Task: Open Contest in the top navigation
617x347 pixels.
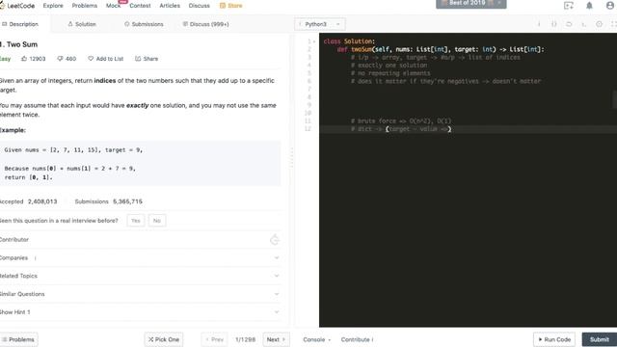Action: (x=140, y=6)
